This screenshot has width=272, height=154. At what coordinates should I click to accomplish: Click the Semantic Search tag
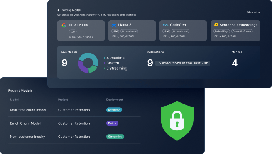tap(242, 31)
